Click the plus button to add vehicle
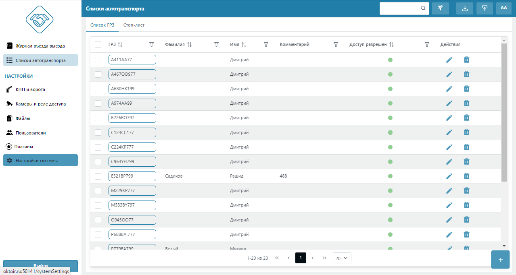516x275 pixels. point(500,260)
